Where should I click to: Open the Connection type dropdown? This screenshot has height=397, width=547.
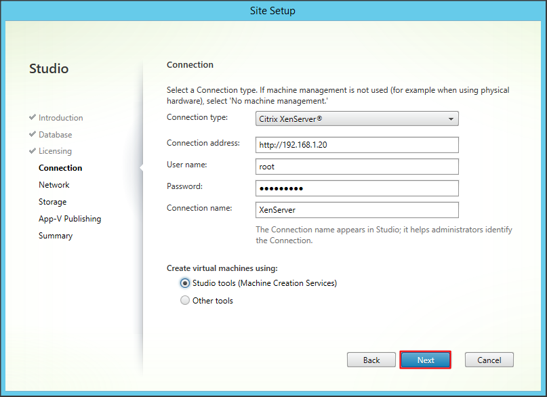pyautogui.click(x=357, y=119)
